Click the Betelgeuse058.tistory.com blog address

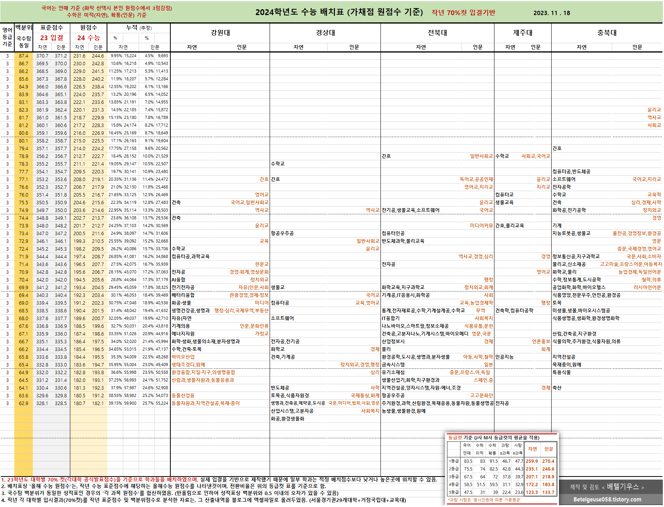(607, 499)
